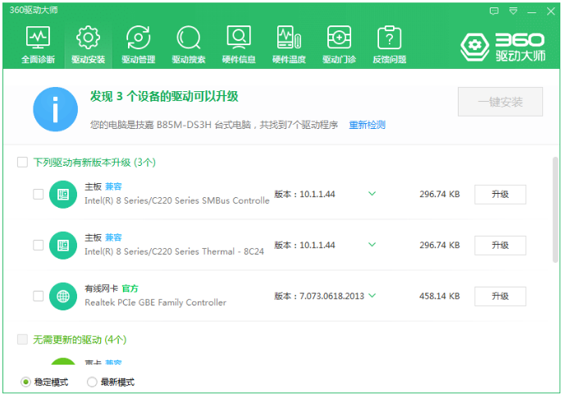562x395 pixels.
Task: Expand version dropdown for SMBus Controller 10.1.1.44
Action: (372, 195)
